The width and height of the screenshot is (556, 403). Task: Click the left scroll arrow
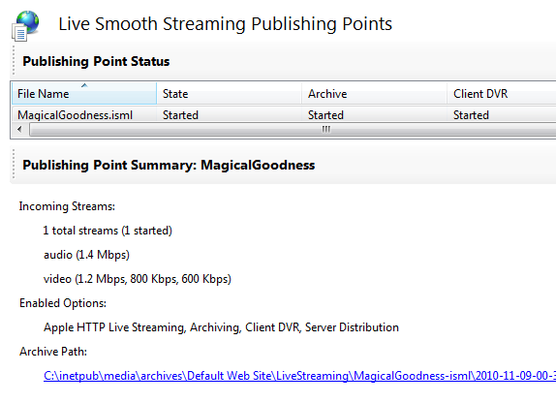coord(19,130)
